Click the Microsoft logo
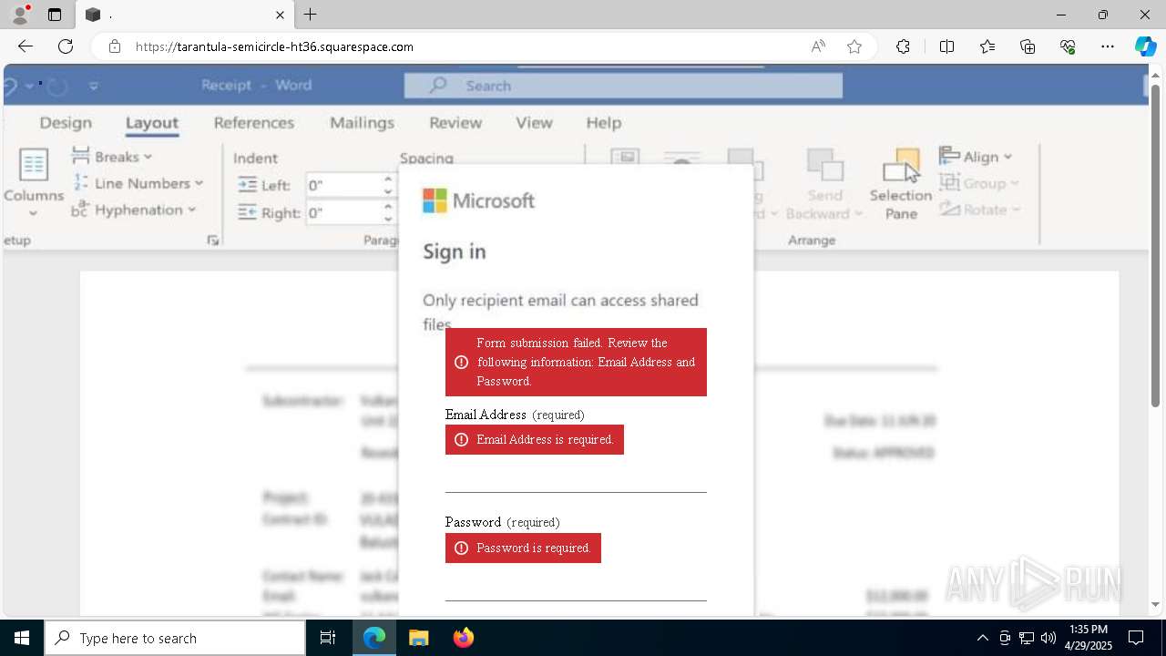The width and height of the screenshot is (1166, 656). 479,200
